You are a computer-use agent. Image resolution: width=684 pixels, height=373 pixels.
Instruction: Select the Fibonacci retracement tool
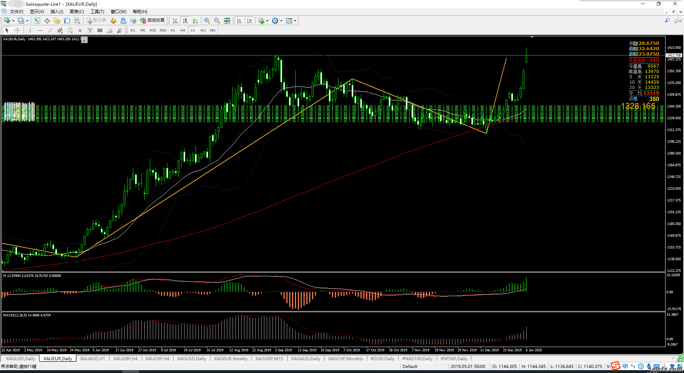(70, 30)
